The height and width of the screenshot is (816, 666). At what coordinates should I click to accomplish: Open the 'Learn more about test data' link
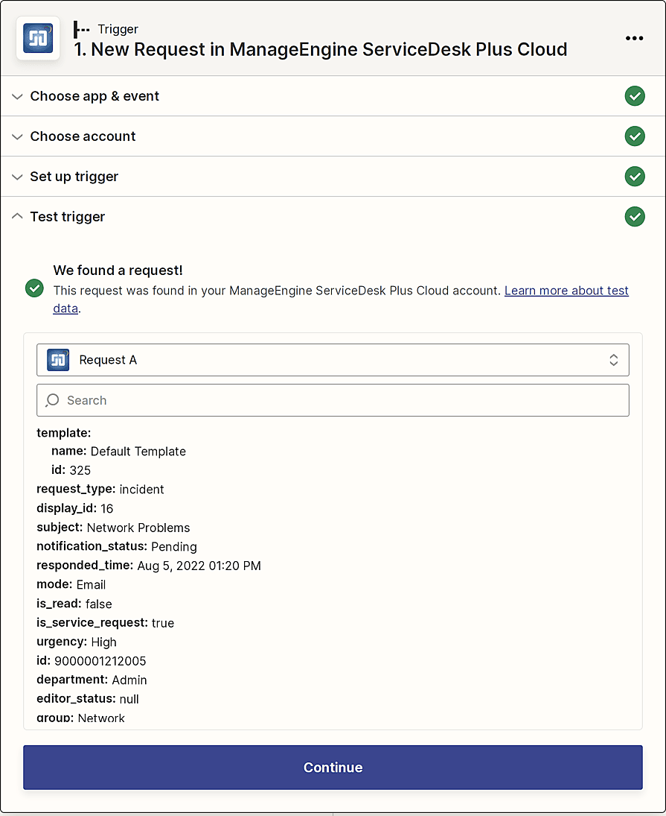pos(566,291)
